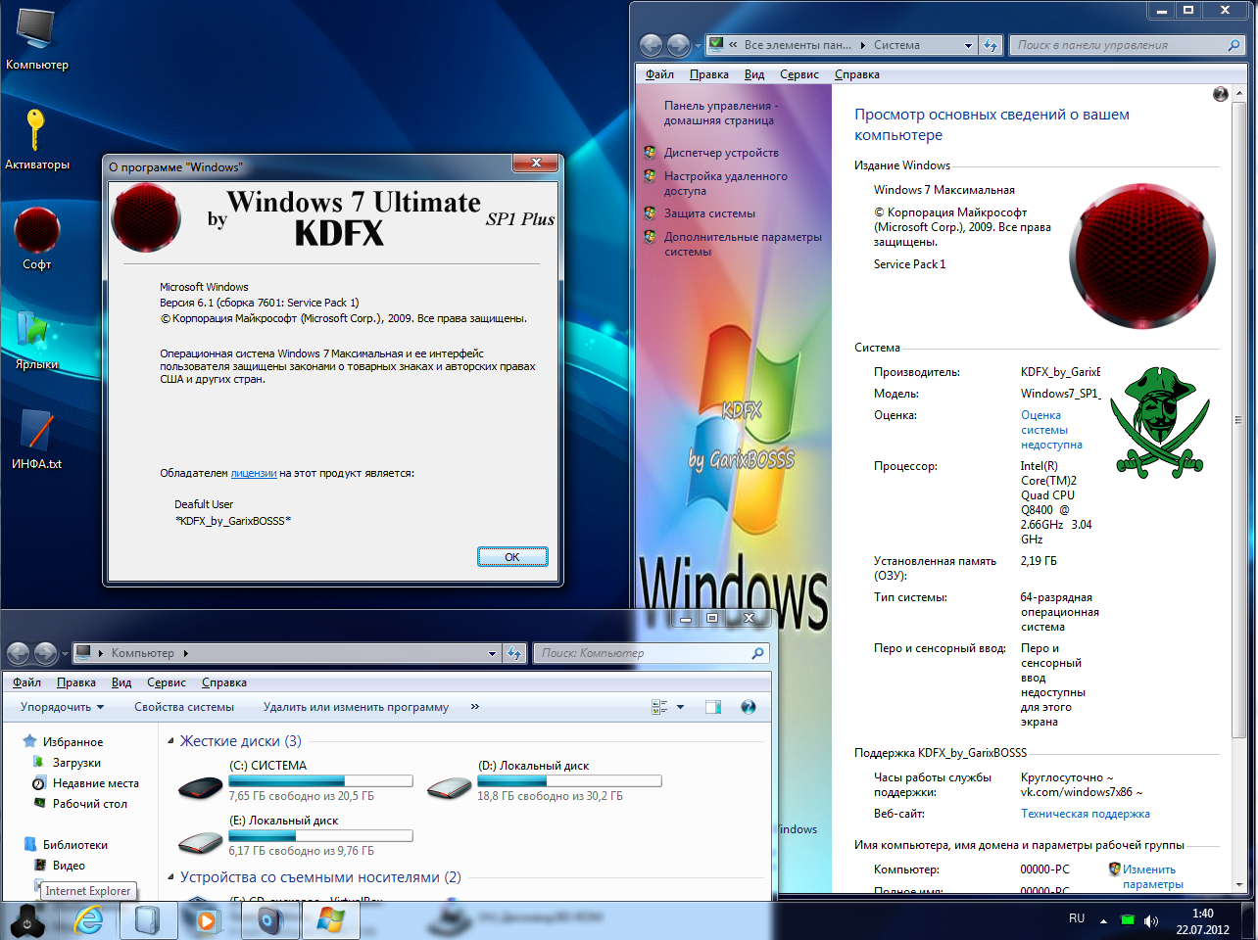
Task: Click the E: drive usage bar
Action: tap(320, 836)
